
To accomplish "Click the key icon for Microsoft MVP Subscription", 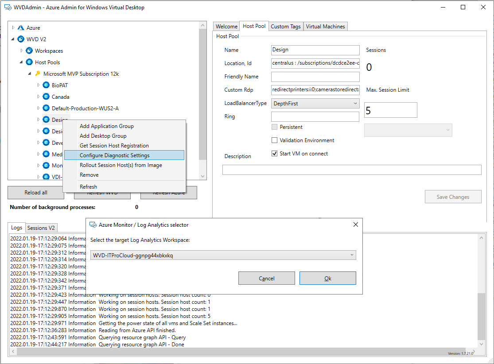I will (38, 74).
